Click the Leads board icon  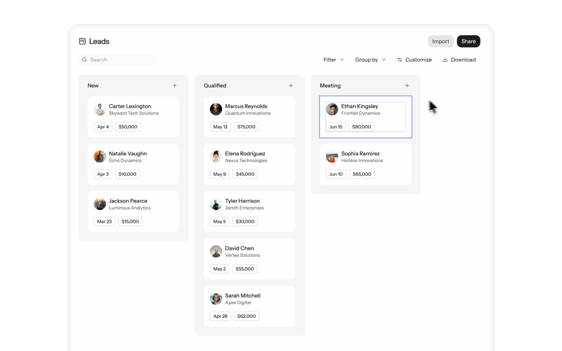click(82, 41)
